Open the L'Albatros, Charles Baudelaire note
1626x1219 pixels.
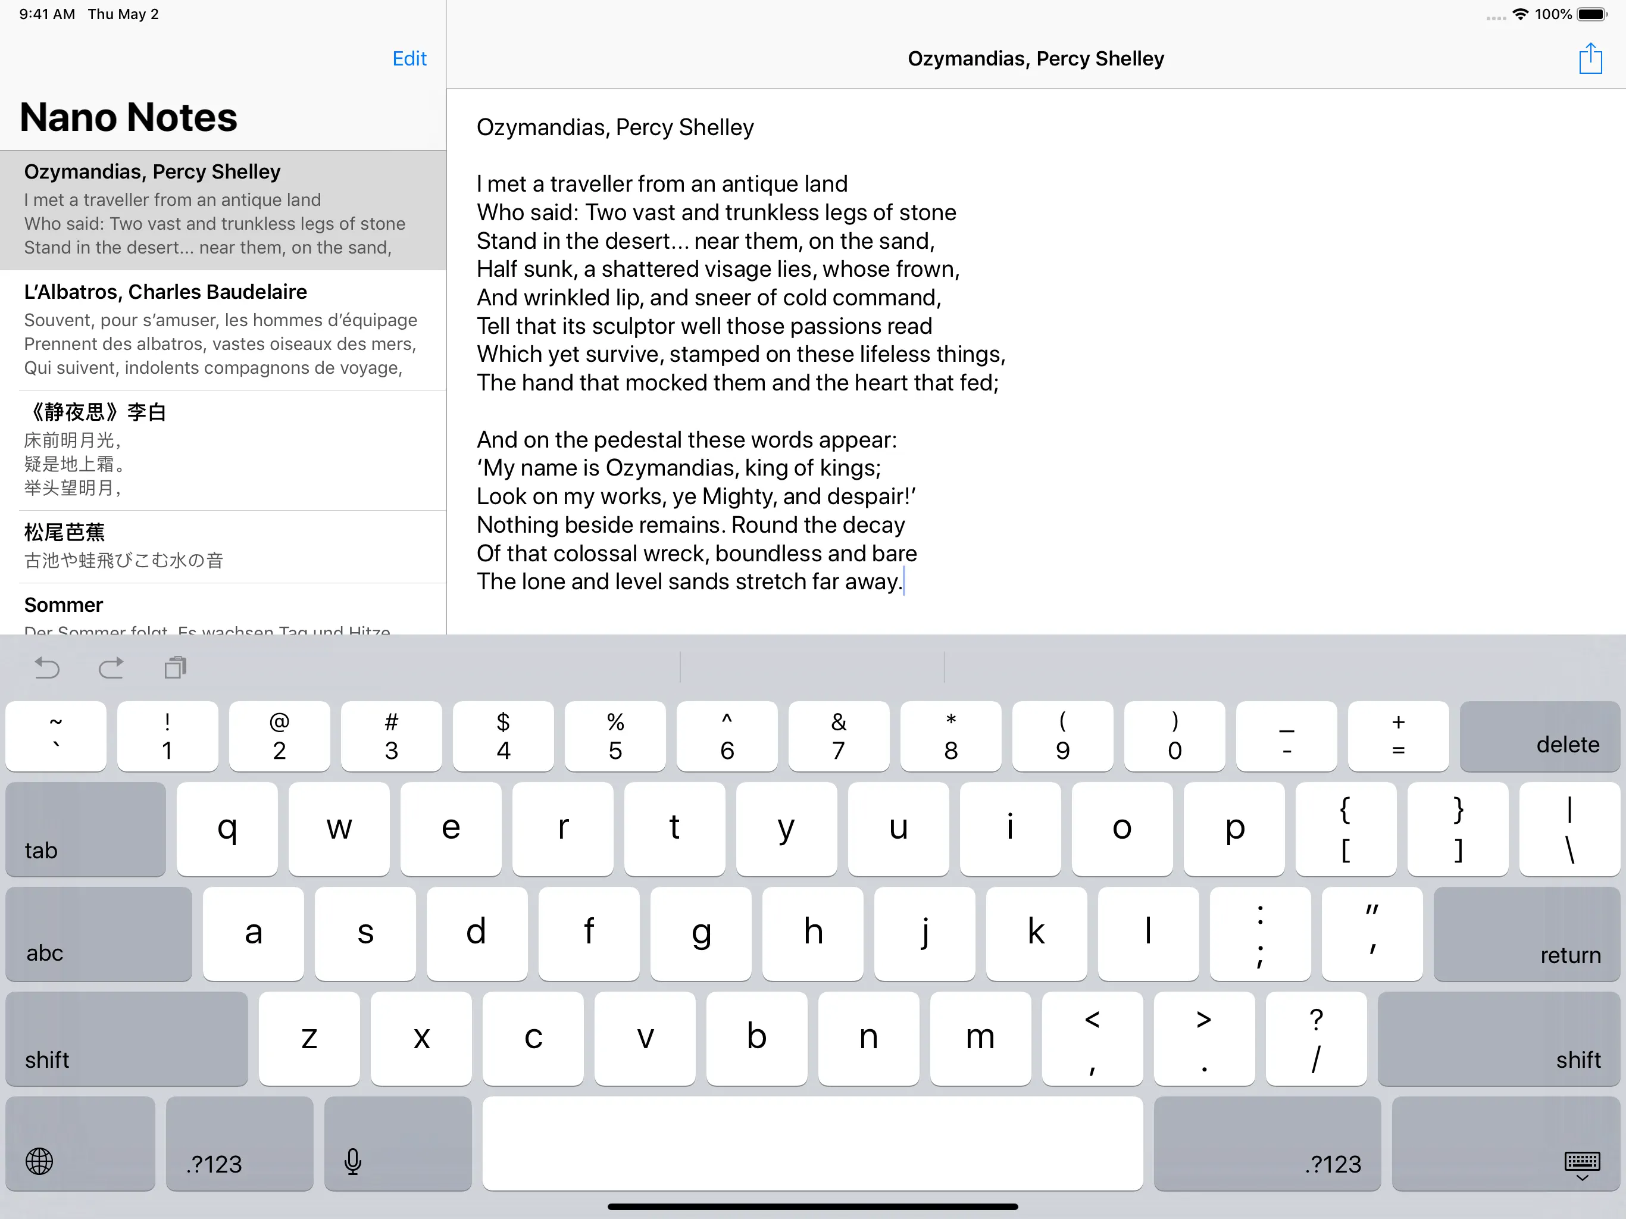[223, 329]
